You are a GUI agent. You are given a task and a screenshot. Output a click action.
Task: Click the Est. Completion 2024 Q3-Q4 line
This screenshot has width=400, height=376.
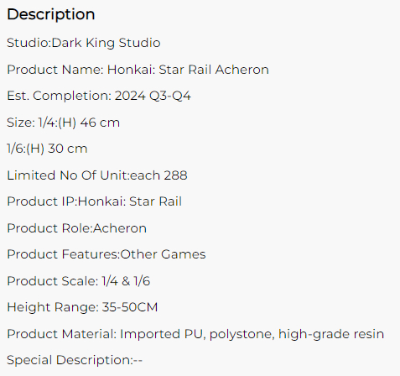pos(99,96)
